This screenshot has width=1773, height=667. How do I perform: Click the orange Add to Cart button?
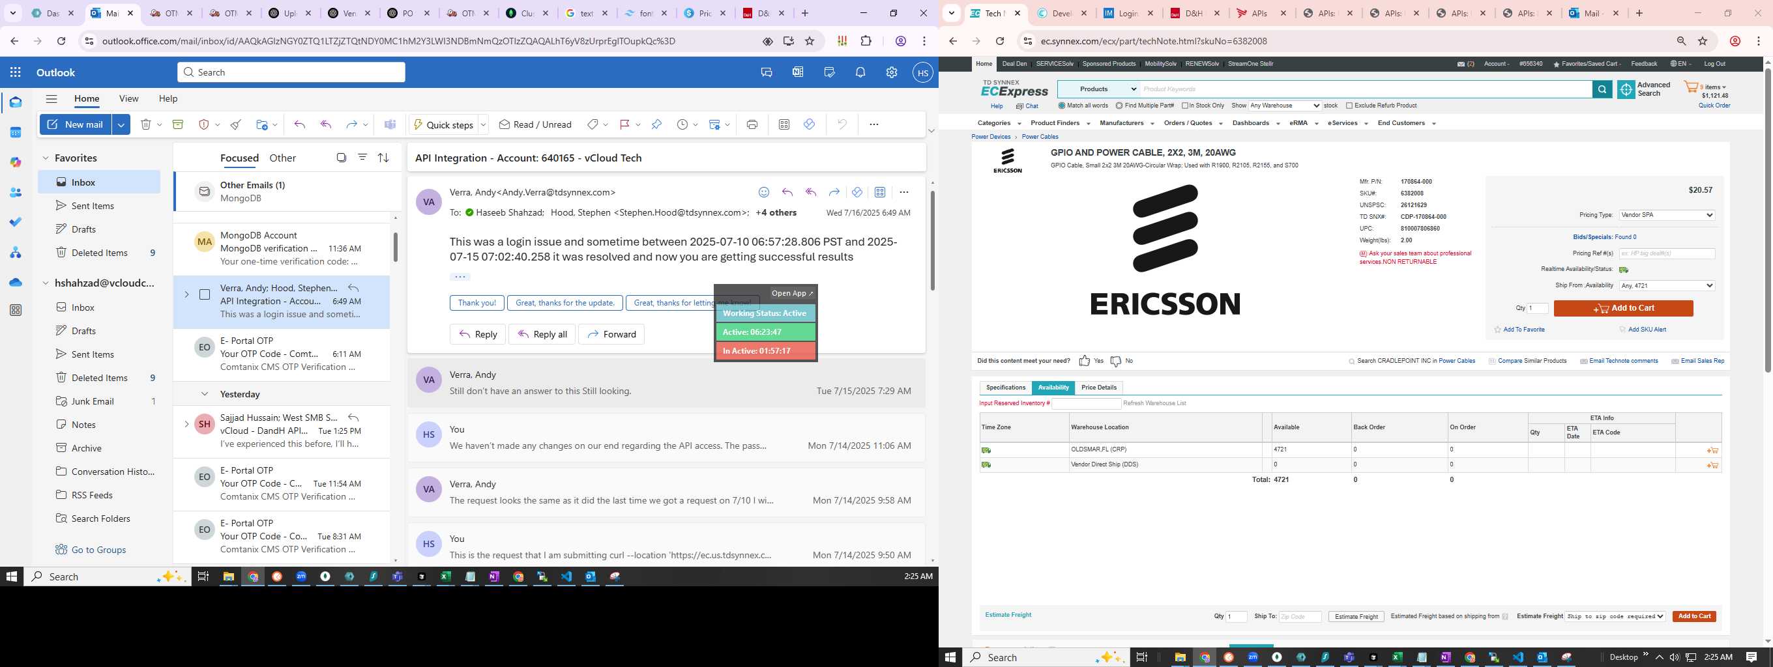point(1623,308)
